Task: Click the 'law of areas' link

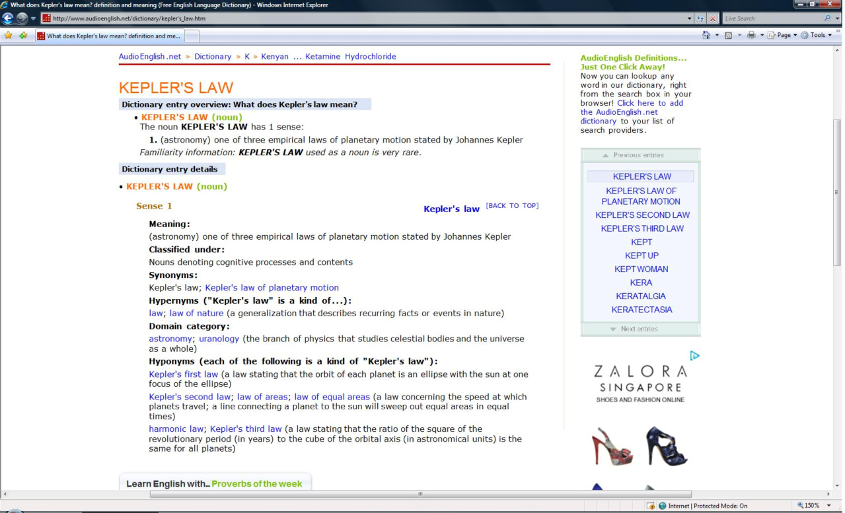Action: (x=262, y=397)
